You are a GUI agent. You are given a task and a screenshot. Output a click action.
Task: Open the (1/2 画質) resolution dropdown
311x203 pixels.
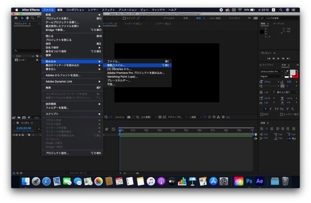(x=149, y=117)
